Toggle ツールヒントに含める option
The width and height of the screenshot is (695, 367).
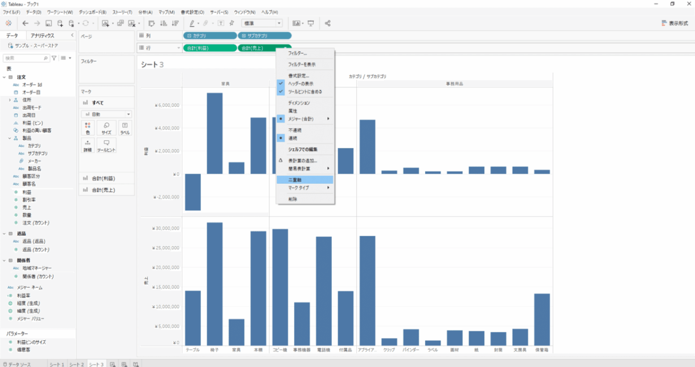305,91
